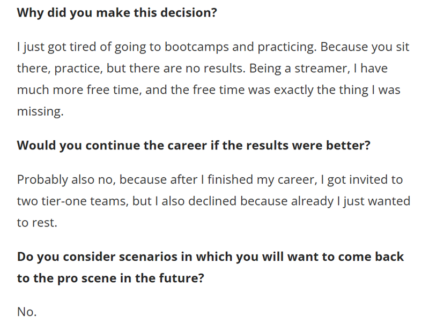Click the question starting 'Do you consider scenarios'

click(210, 257)
